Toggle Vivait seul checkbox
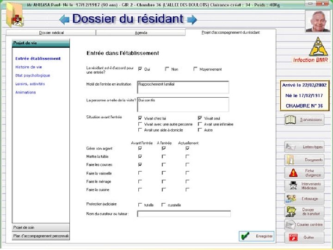Viewport: 333px width, 250px height. pyautogui.click(x=200, y=118)
